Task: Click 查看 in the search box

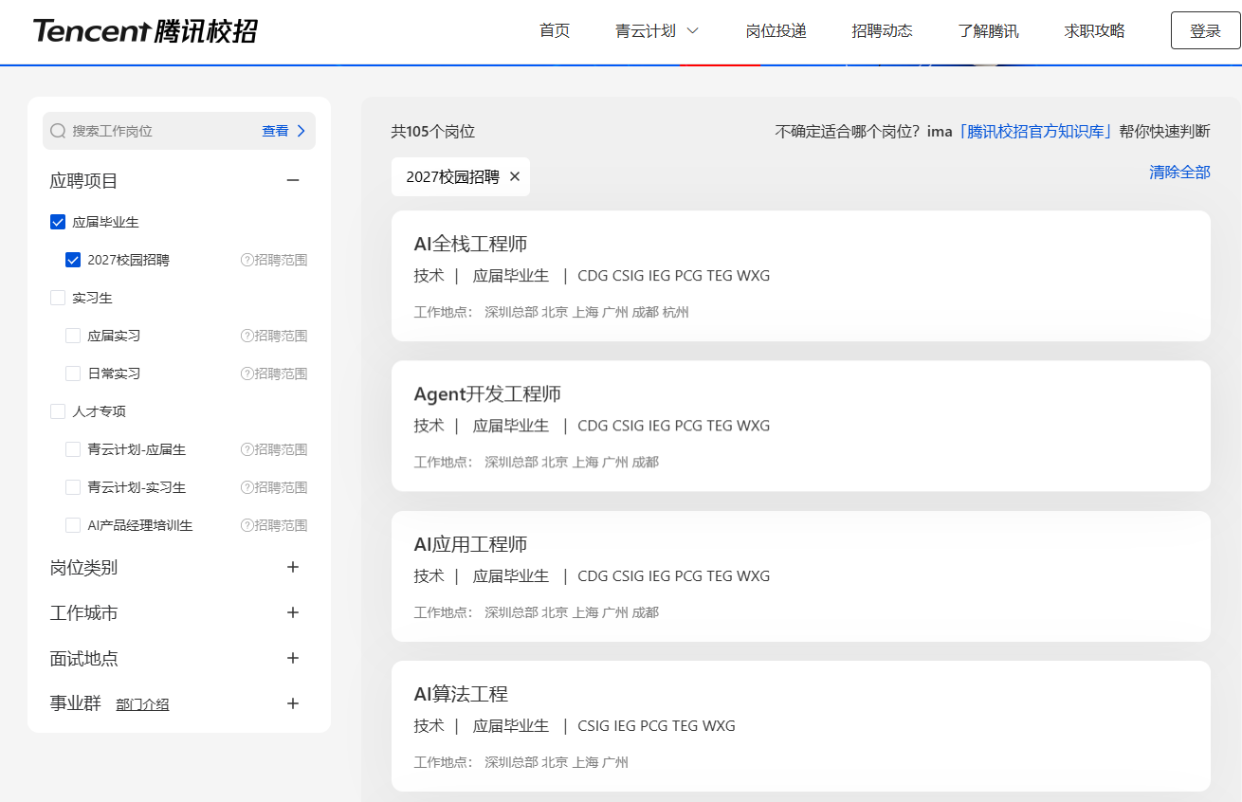Action: pyautogui.click(x=283, y=131)
